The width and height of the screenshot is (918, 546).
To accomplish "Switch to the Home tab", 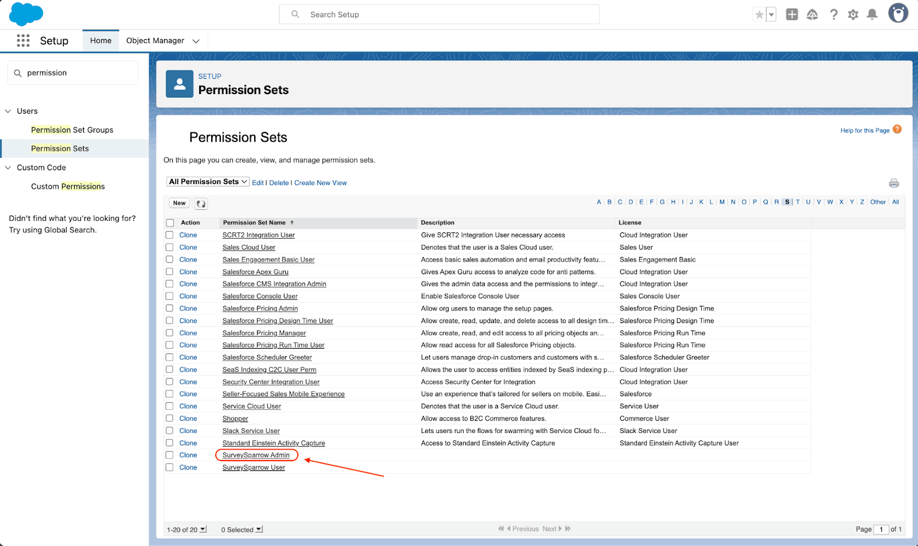I will point(100,41).
